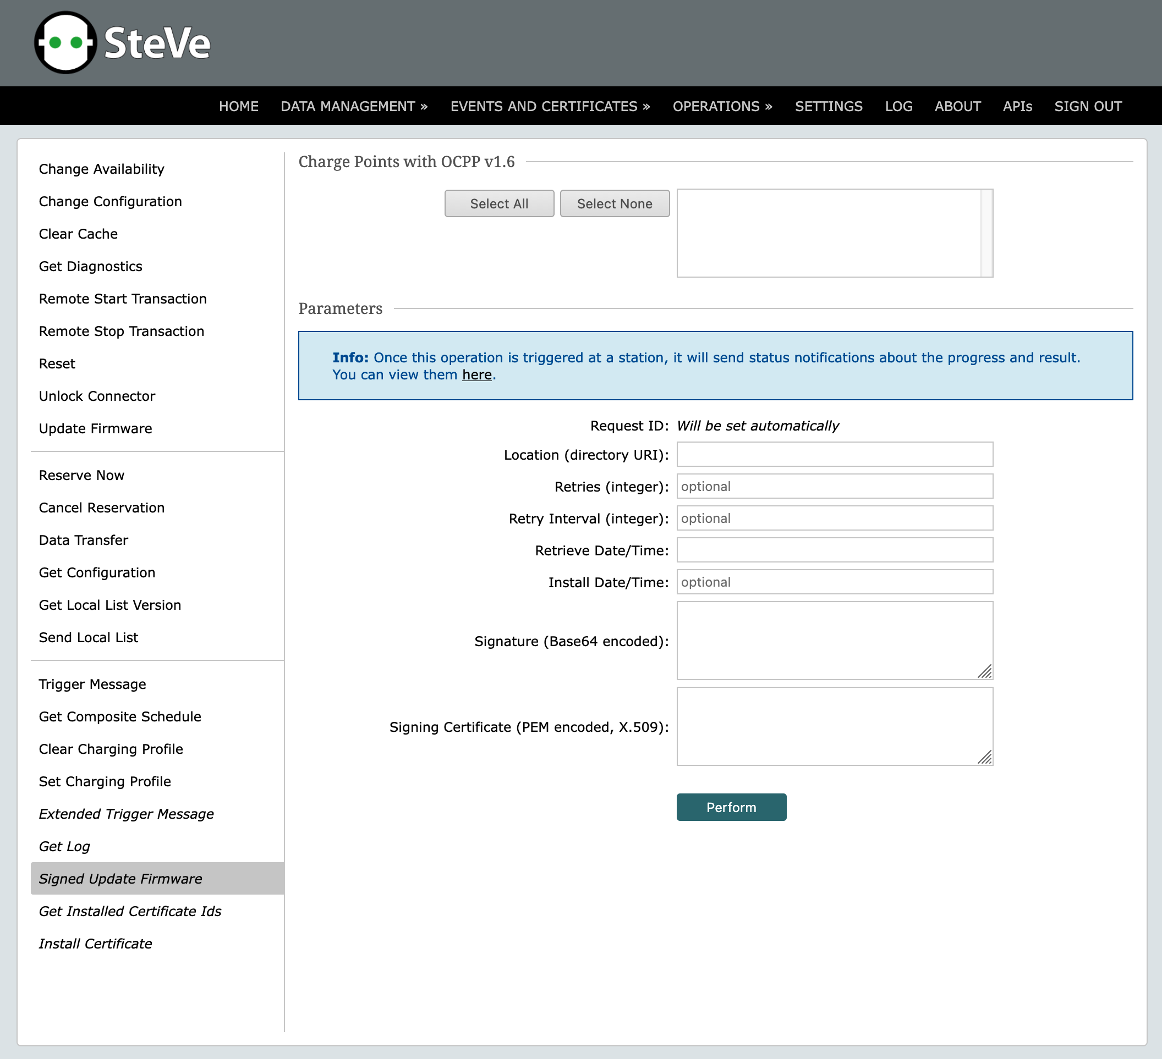The width and height of the screenshot is (1162, 1059).
Task: Open Get Installed Certificate Ids operation
Action: click(130, 911)
